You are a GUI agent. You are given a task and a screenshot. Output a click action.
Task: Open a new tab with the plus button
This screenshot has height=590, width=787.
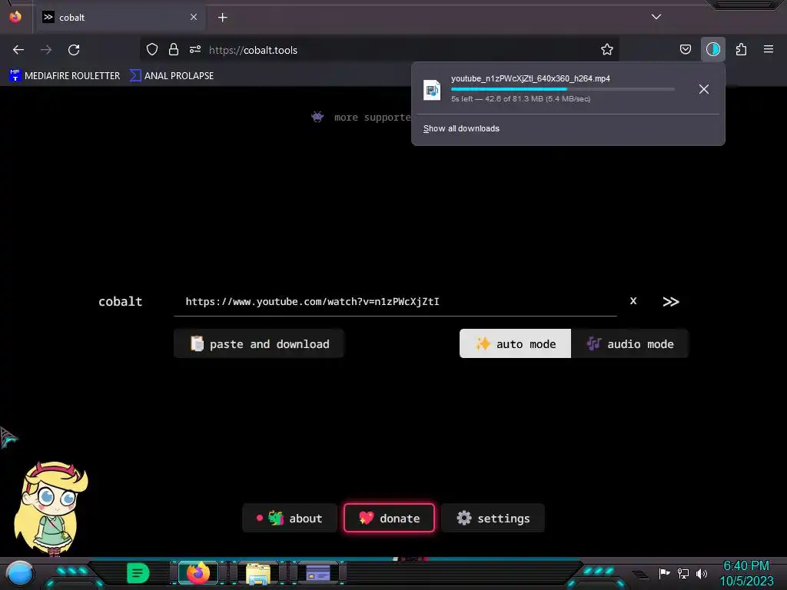point(222,18)
